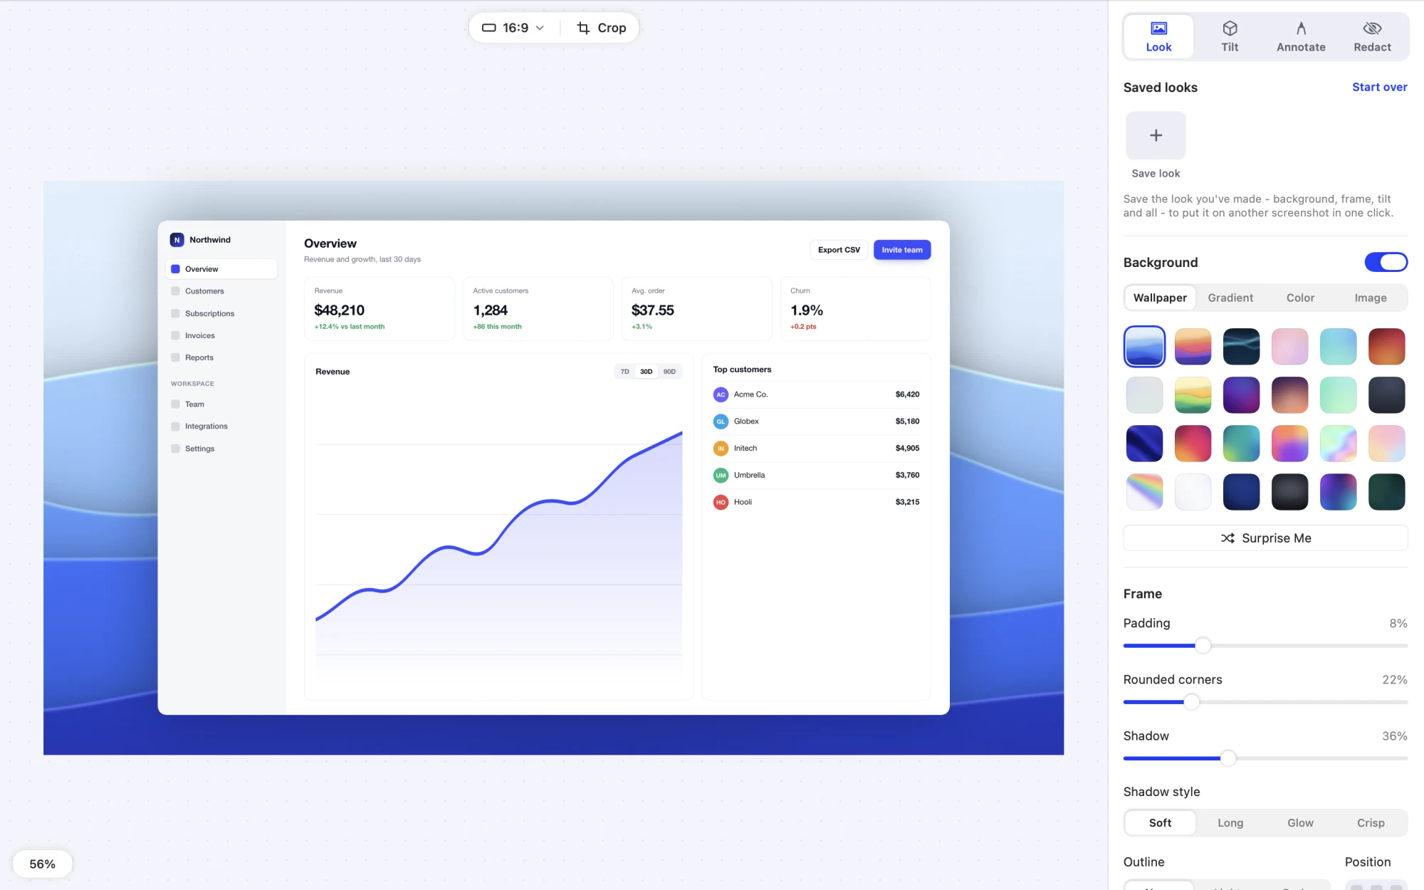
Task: Choose the dark green wallpaper
Action: pyautogui.click(x=1386, y=492)
